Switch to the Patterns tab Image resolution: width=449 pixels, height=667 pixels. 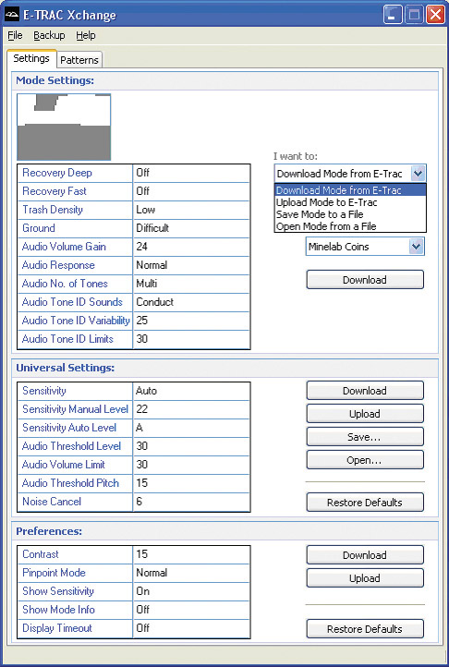click(x=79, y=60)
